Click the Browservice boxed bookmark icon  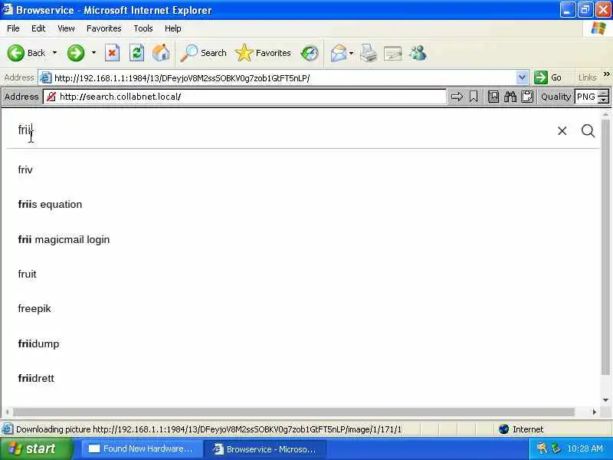tap(493, 97)
